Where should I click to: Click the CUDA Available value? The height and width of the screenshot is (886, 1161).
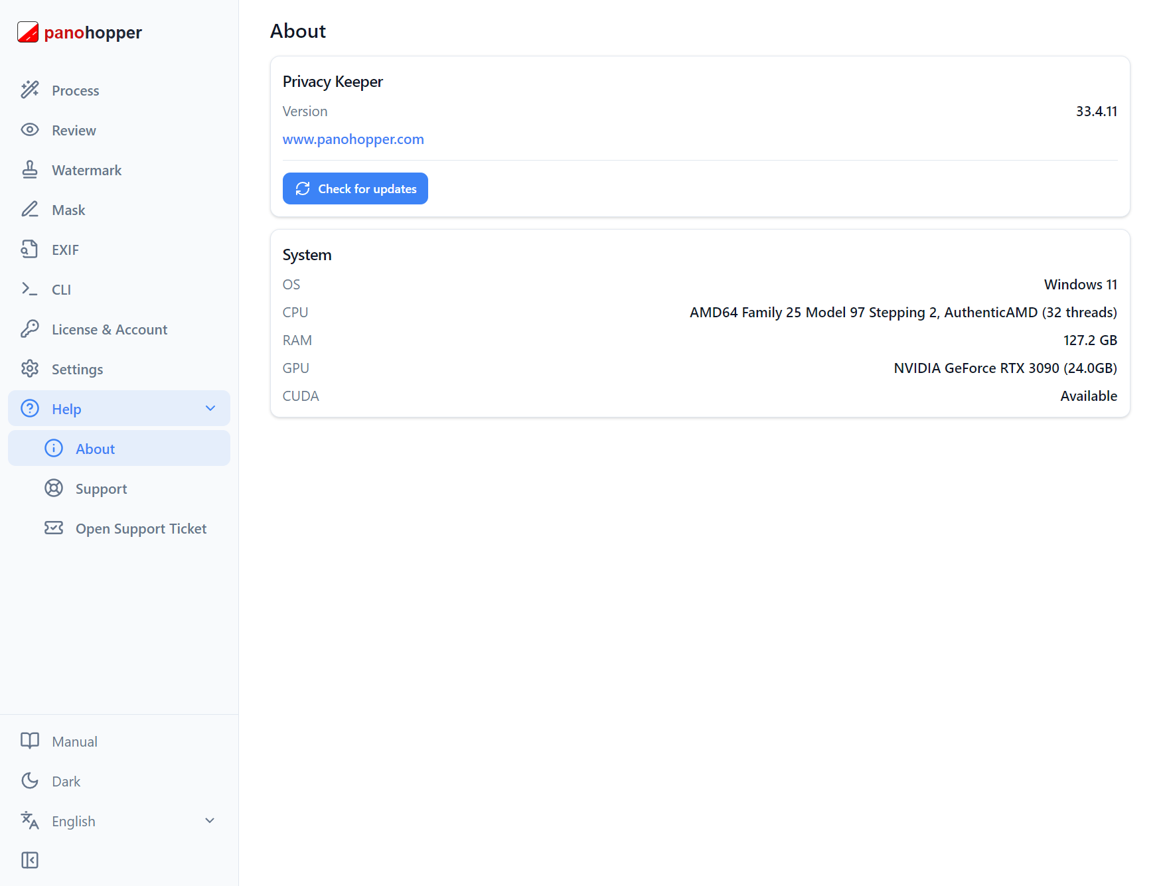coord(1089,396)
